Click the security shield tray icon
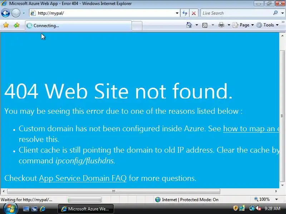Image resolution: width=286 pixels, height=214 pixels. pyautogui.click(x=235, y=208)
